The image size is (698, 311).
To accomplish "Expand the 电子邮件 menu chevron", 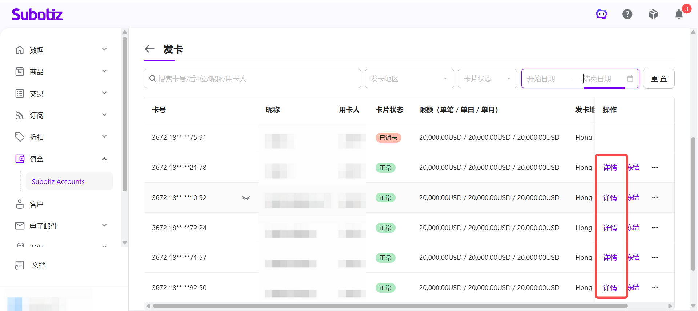I will pos(104,225).
